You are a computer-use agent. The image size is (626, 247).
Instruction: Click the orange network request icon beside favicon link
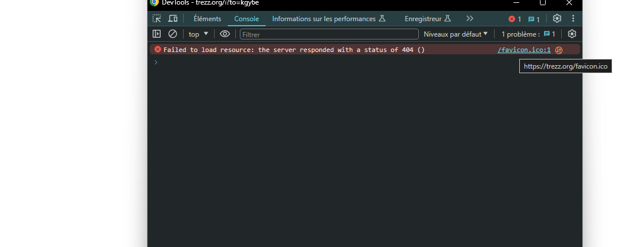(x=558, y=50)
